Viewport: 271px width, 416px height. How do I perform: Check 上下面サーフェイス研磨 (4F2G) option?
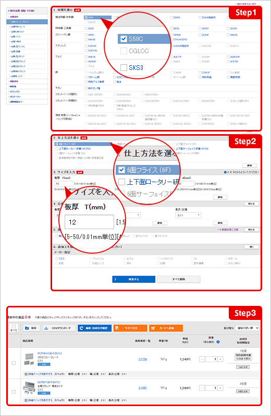[174, 149]
